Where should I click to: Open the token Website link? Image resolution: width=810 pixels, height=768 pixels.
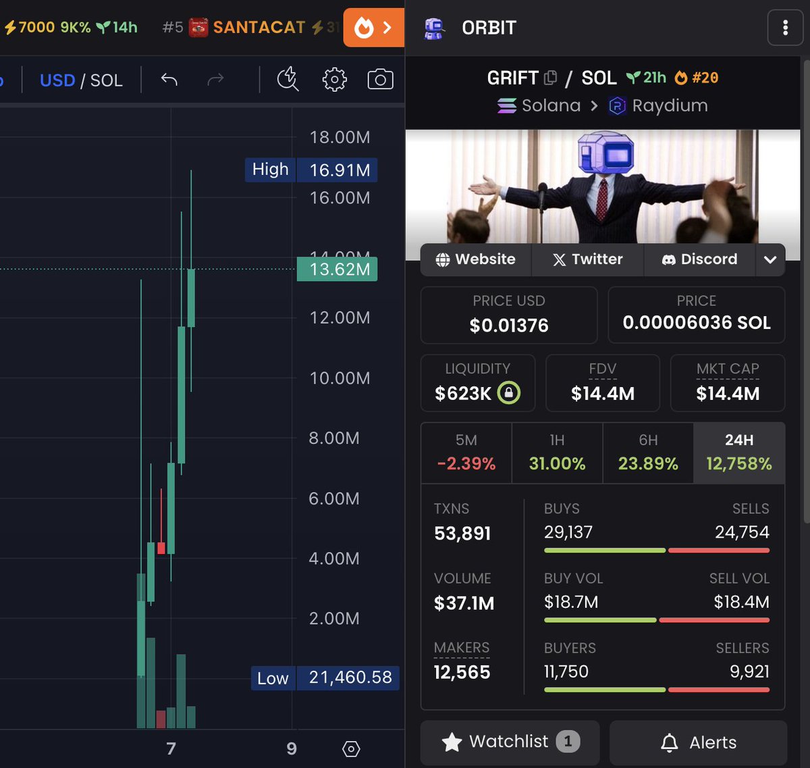tap(476, 259)
